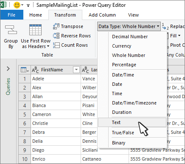185x164 pixels.
Task: Click the cell containing Christie
Action: [56, 123]
